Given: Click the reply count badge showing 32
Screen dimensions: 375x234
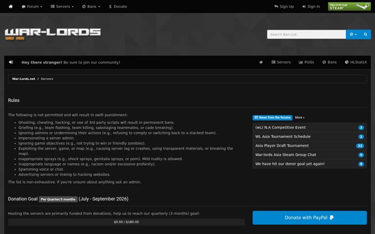Looking at the screenshot, I should [360, 146].
